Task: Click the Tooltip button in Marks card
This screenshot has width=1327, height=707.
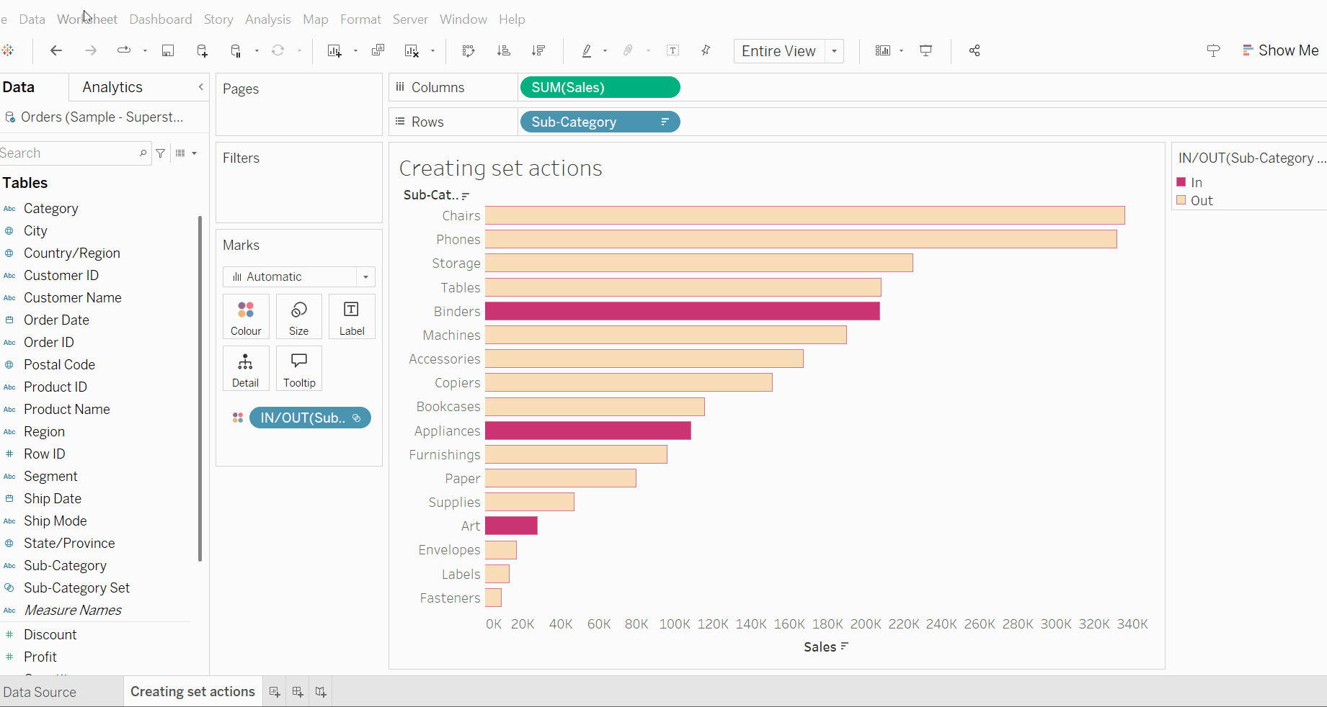Action: coord(299,369)
